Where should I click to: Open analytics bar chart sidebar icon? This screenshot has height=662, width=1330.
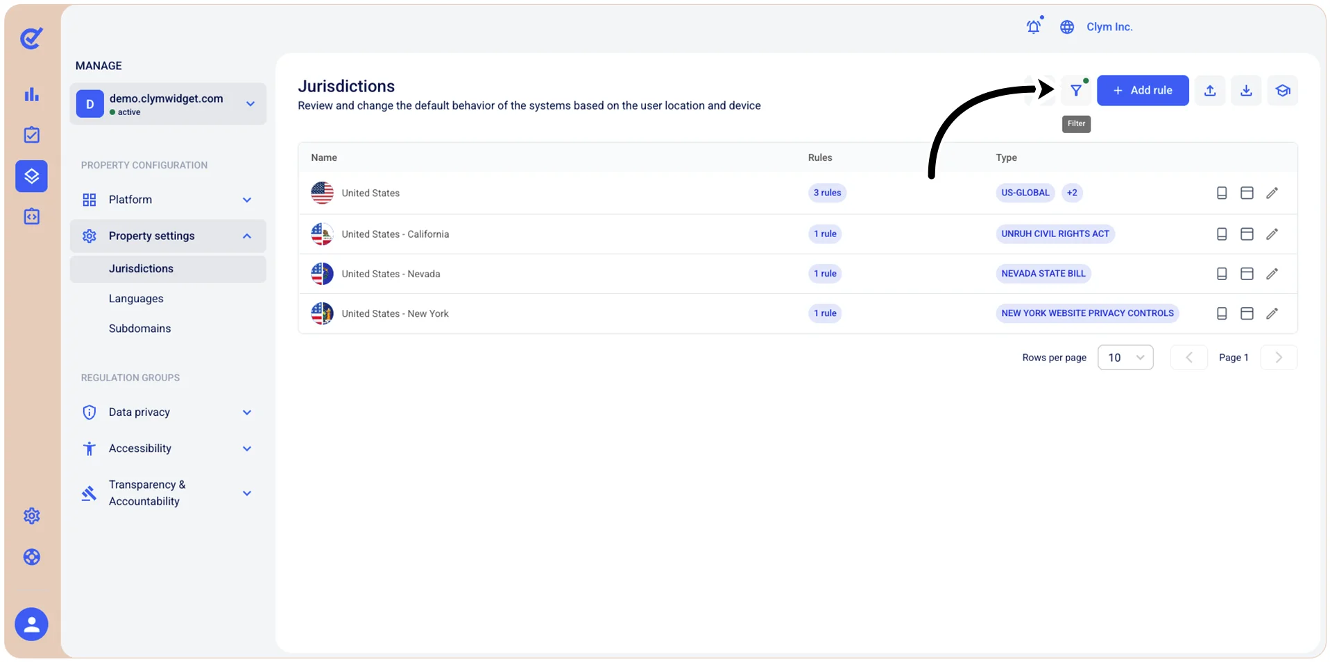click(x=32, y=94)
